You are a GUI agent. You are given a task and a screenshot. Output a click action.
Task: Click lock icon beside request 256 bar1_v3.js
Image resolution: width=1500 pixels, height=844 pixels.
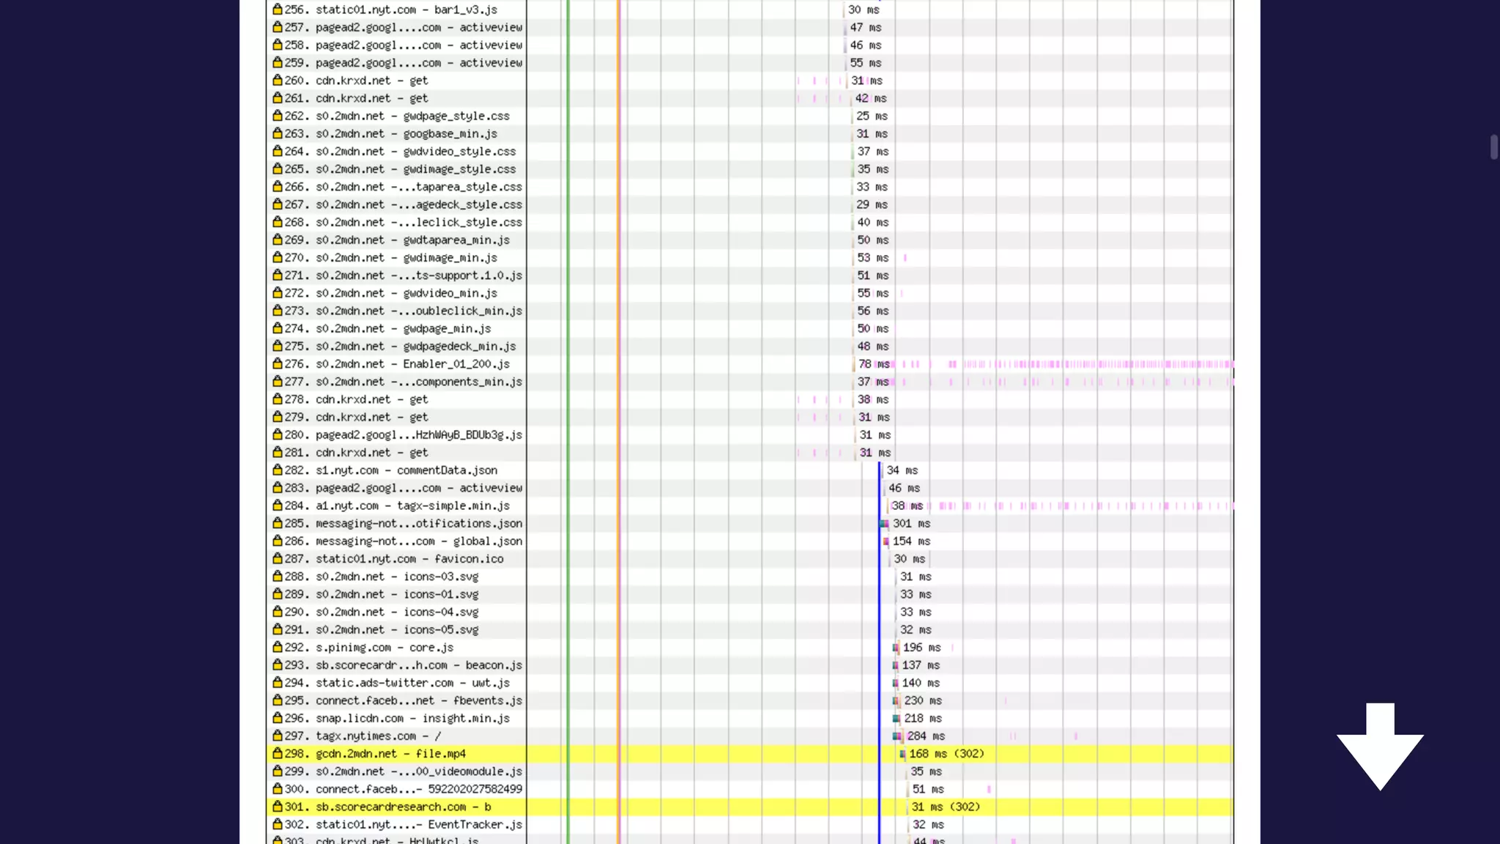[x=277, y=10]
